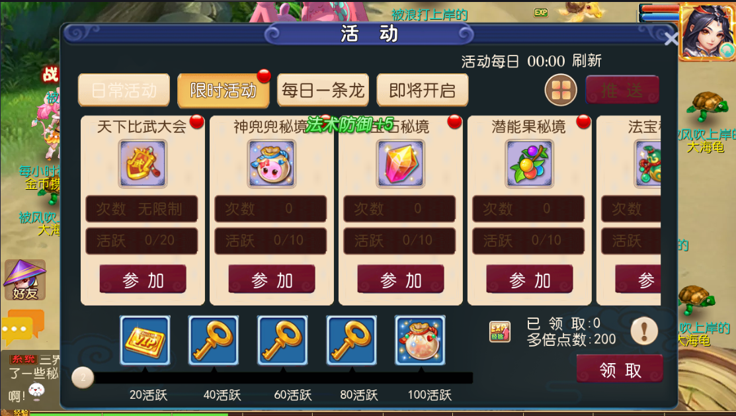
Task: Open the treasure bag reward at 100活跃
Action: pyautogui.click(x=420, y=341)
